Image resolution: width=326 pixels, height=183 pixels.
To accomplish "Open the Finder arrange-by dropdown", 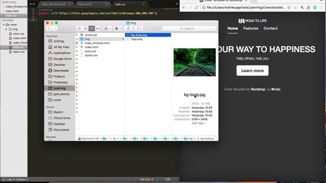I will [107, 28].
